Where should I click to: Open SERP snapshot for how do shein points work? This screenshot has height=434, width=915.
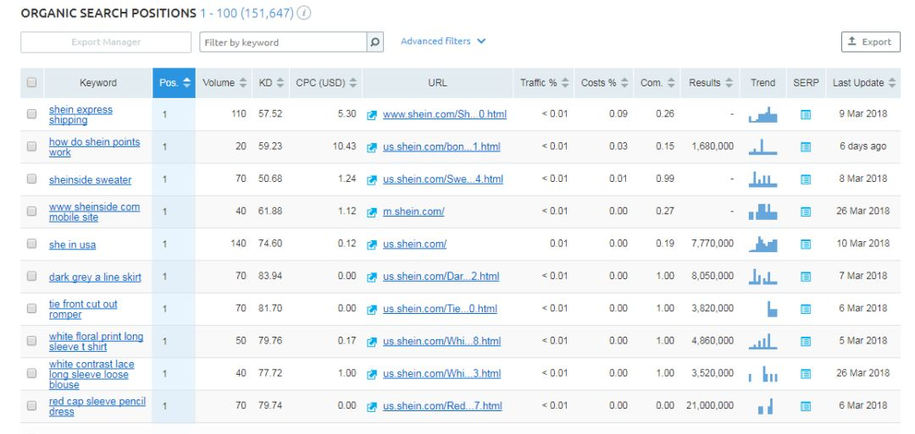[x=806, y=147]
